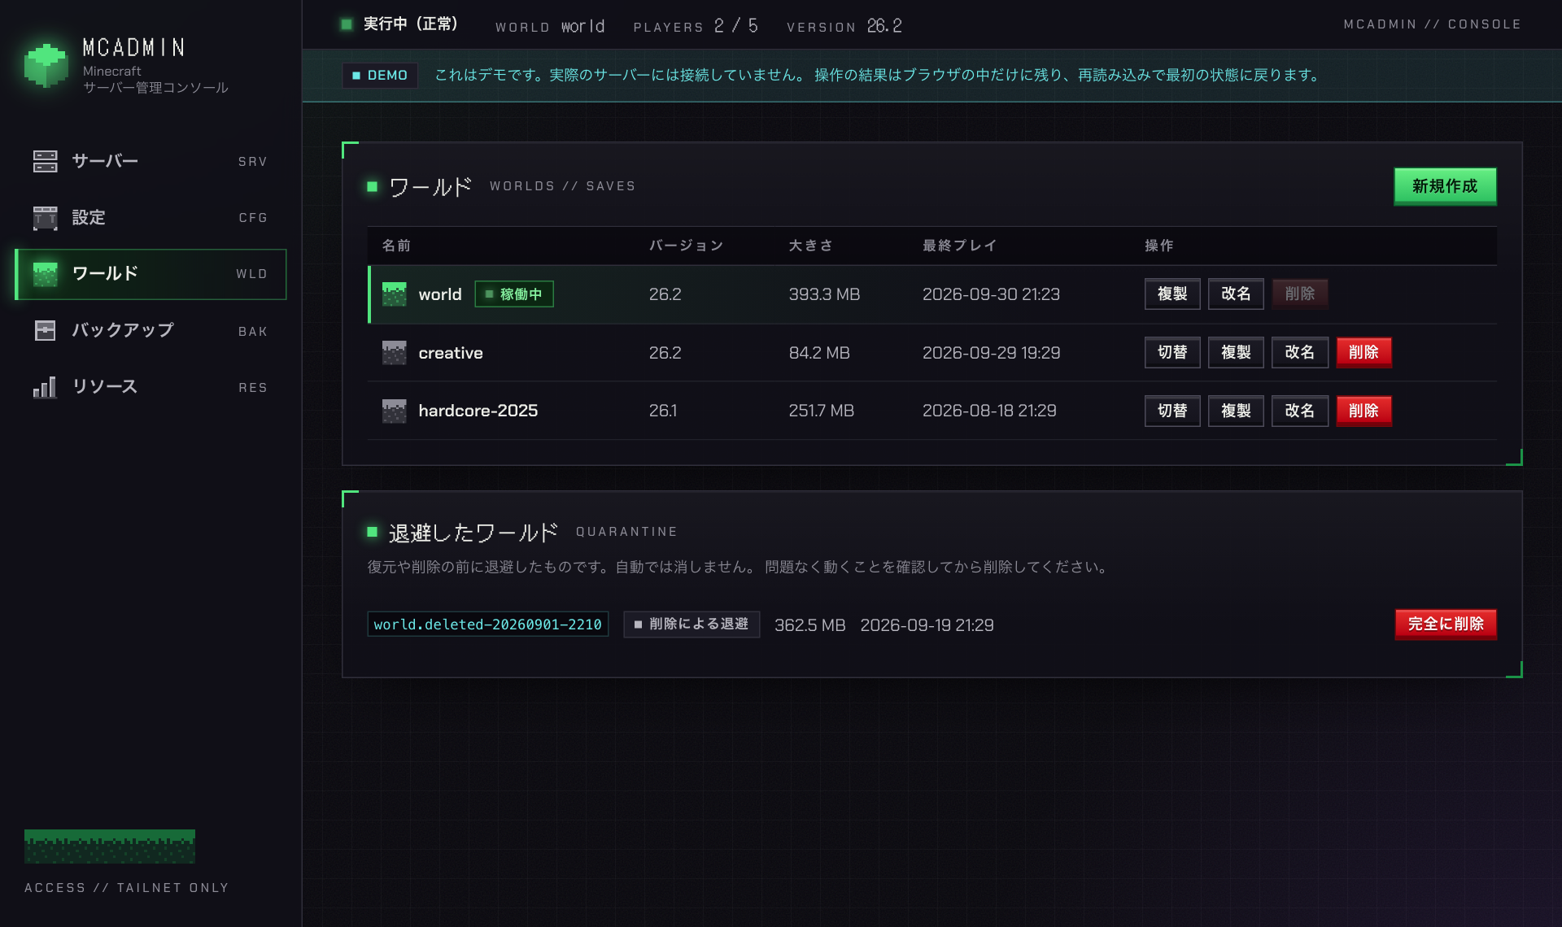Rename hardcore-2025 with 改名
1562x927 pixels.
coord(1300,411)
